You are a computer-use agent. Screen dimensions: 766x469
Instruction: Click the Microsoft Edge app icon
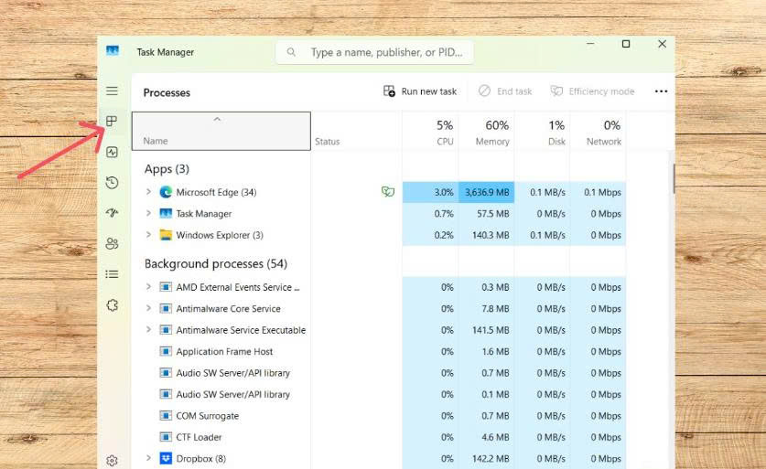coord(166,192)
